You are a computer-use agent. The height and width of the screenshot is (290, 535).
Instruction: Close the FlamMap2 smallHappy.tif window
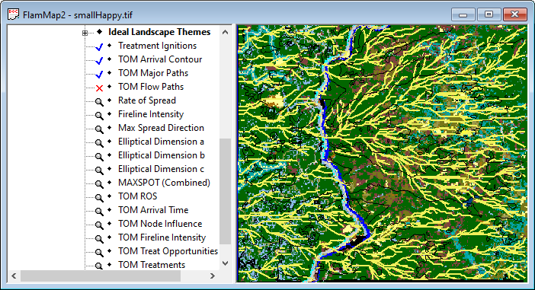515,14
